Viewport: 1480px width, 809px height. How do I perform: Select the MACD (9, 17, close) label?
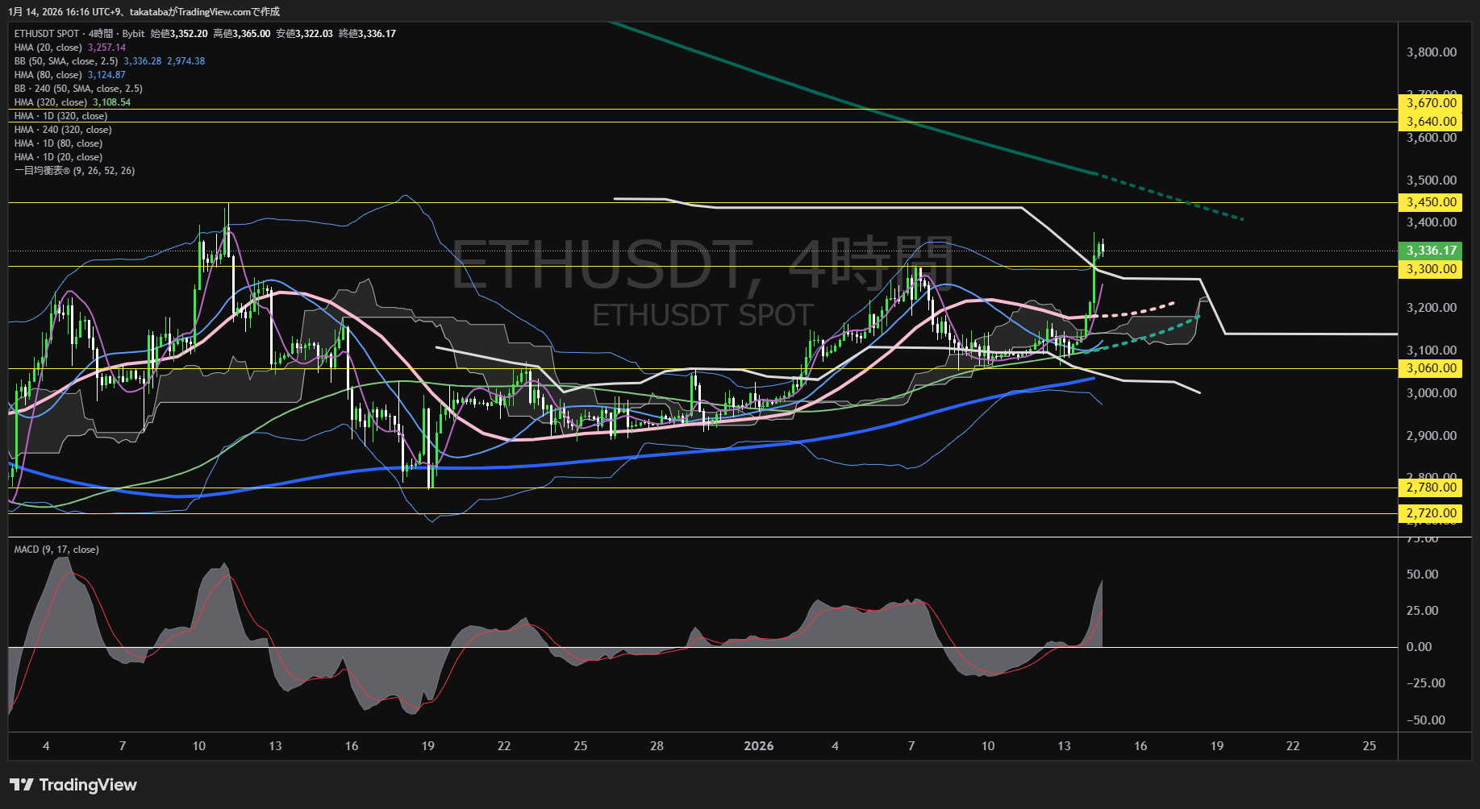[56, 550]
